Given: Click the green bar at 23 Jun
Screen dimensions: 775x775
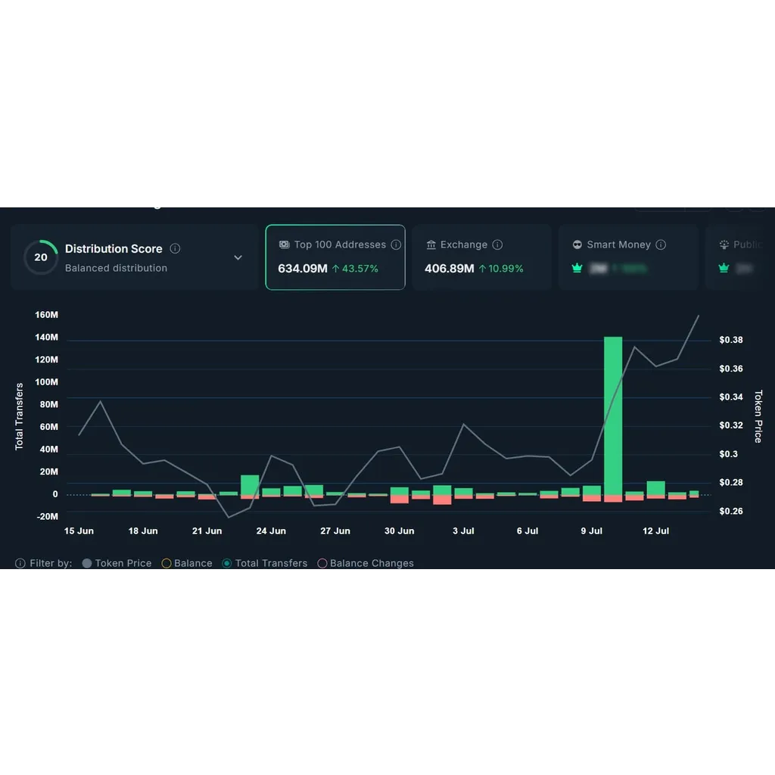Looking at the screenshot, I should click(250, 485).
